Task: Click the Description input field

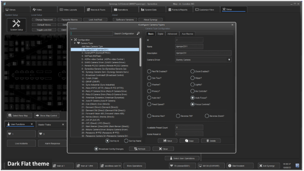Action: [203, 53]
